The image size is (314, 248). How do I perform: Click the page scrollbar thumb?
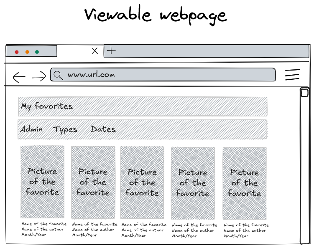tap(304, 93)
